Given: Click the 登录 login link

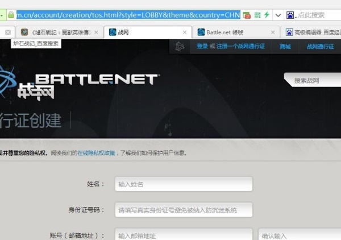Looking at the screenshot, I should [x=202, y=46].
